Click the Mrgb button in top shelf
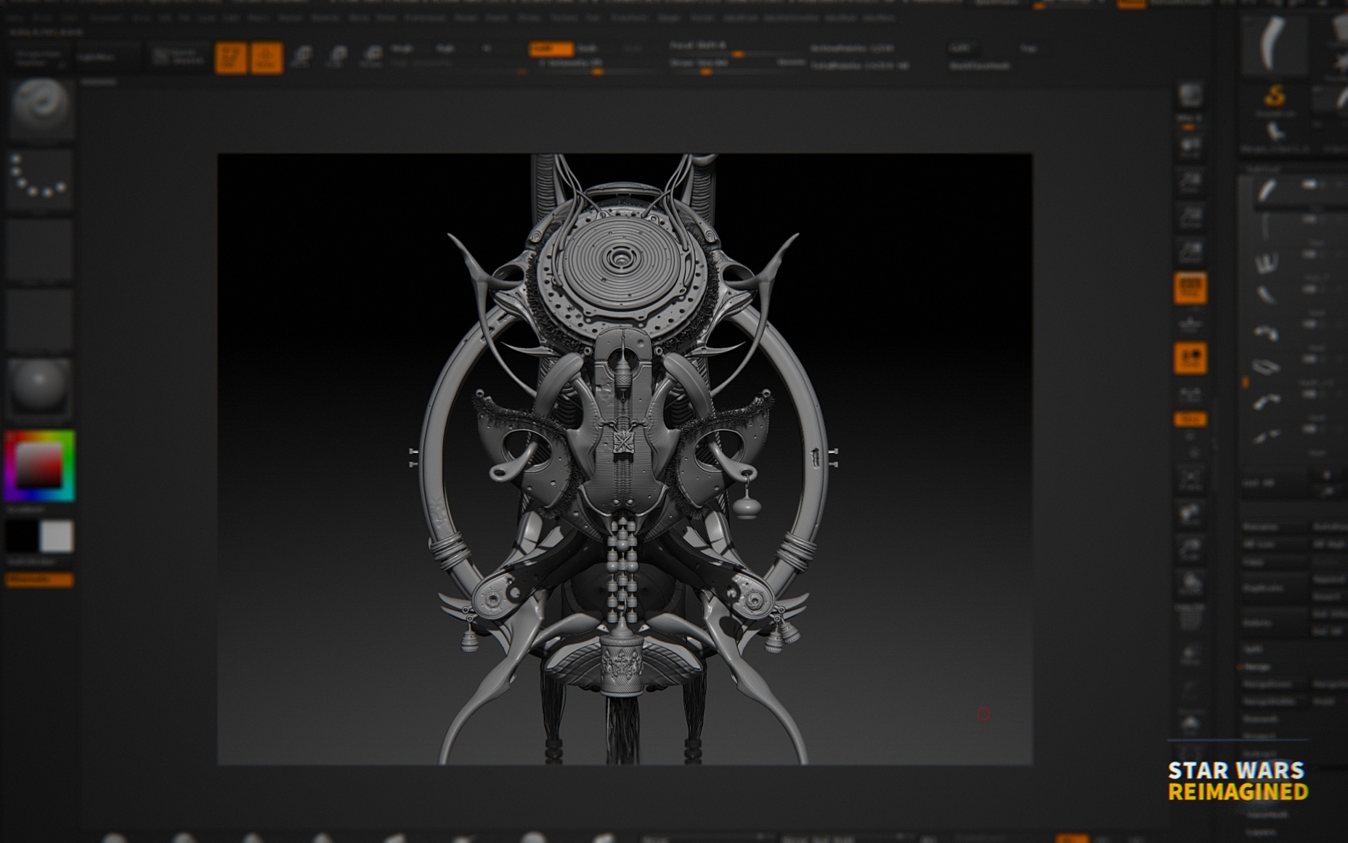1348x843 pixels. tap(402, 49)
